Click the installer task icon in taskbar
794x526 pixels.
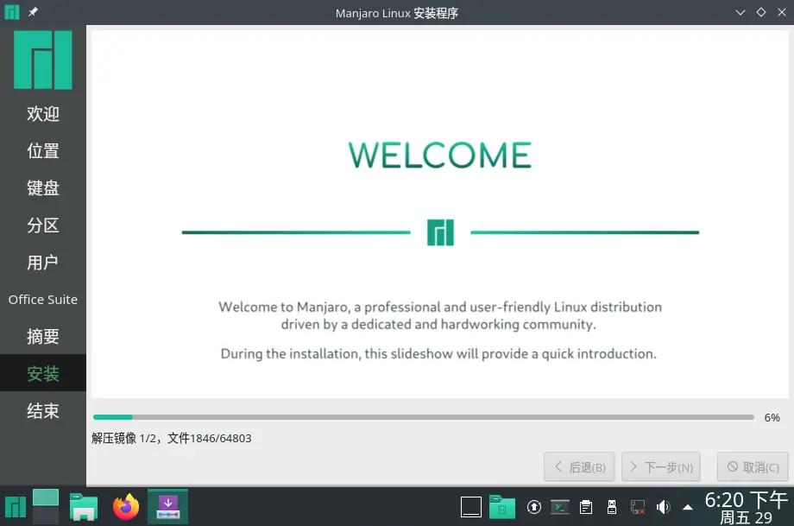point(167,507)
